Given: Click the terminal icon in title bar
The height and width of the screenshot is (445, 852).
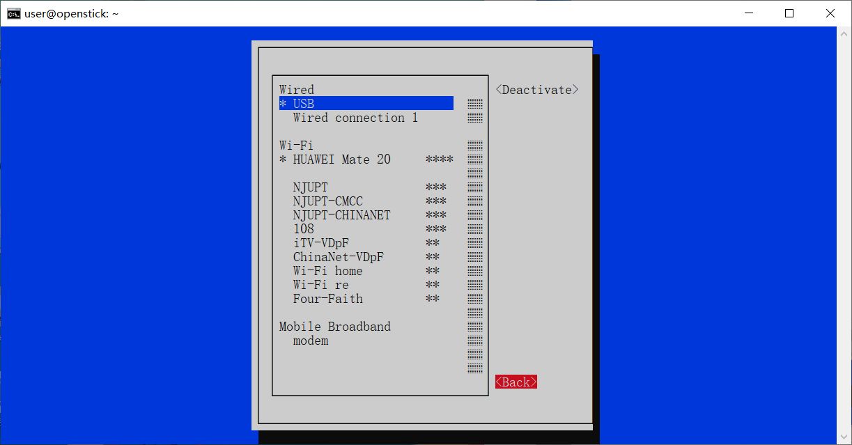Looking at the screenshot, I should click(x=13, y=13).
